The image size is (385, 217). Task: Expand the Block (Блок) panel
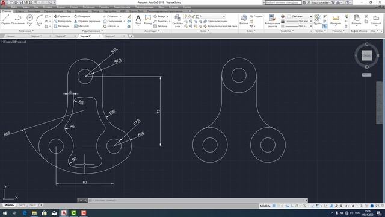pyautogui.click(x=251, y=31)
